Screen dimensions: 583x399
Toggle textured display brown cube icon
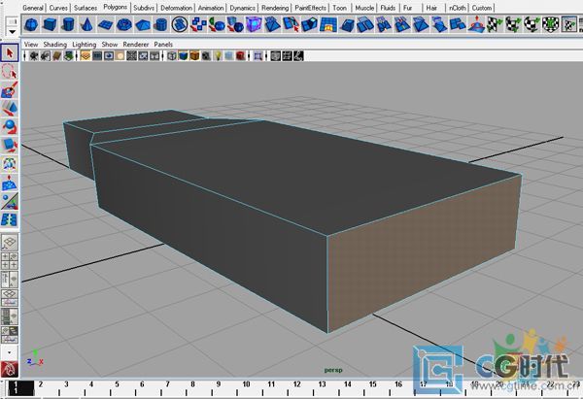point(194,56)
